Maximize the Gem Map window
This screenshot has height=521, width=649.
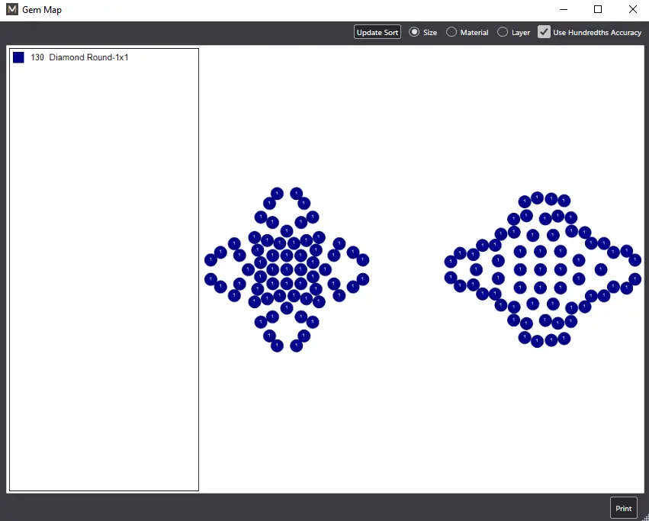point(598,10)
